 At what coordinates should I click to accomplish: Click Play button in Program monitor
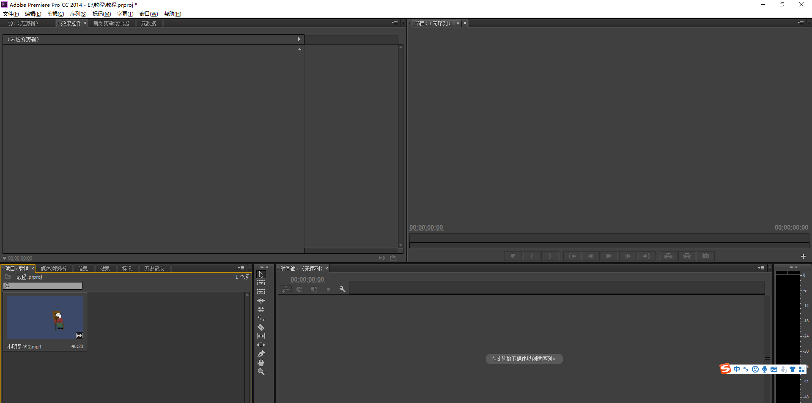[x=609, y=256]
